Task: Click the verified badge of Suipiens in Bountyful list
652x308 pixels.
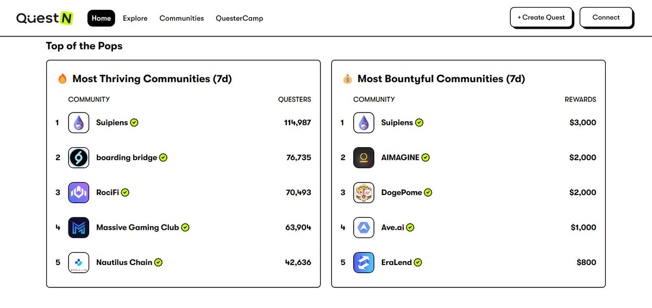Action: [x=419, y=123]
